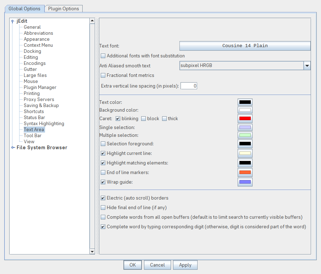The width and height of the screenshot is (321, 274).
Task: Select Mouse options
Action: 31,82
